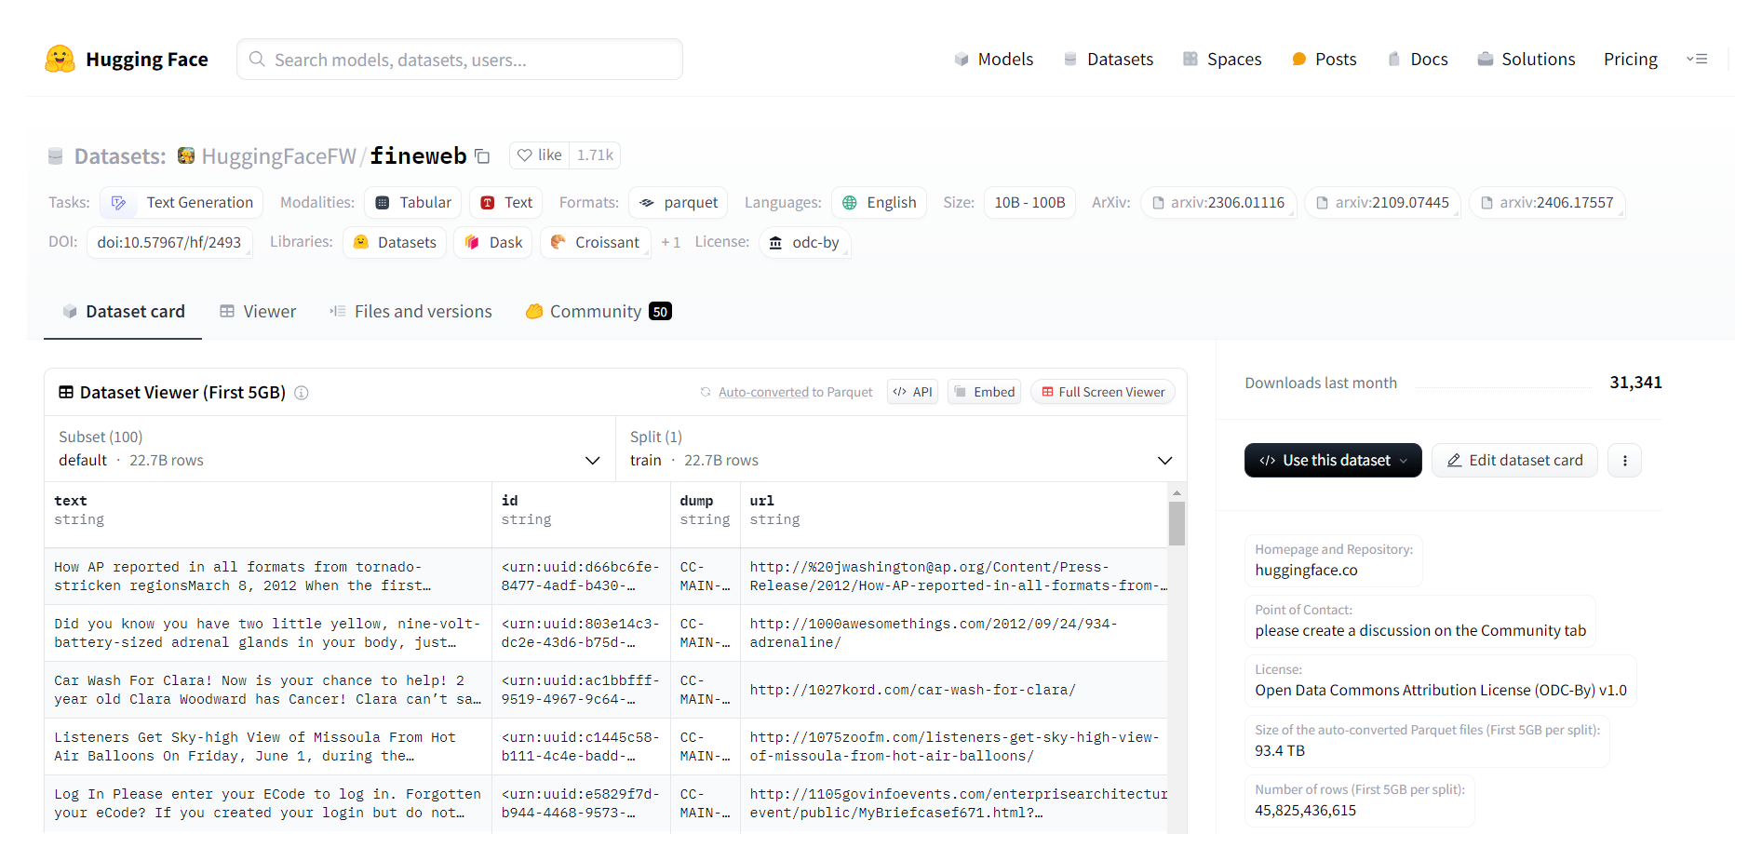This screenshot has height=861, width=1762.
Task: Open the Use this dataset dropdown
Action: pyautogui.click(x=1333, y=461)
